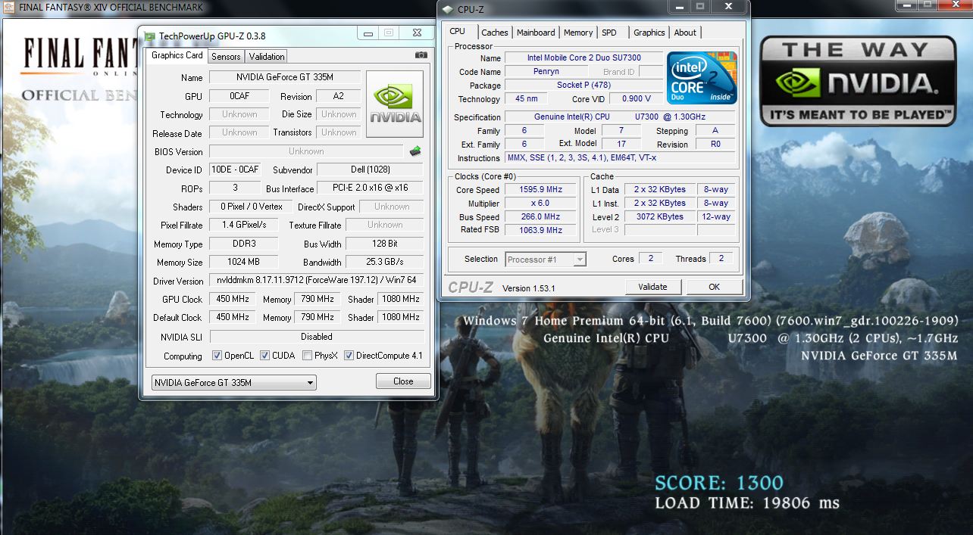The image size is (973, 535).
Task: Open the NVIDIA GeForce GT 335M dropdown
Action: 234,383
